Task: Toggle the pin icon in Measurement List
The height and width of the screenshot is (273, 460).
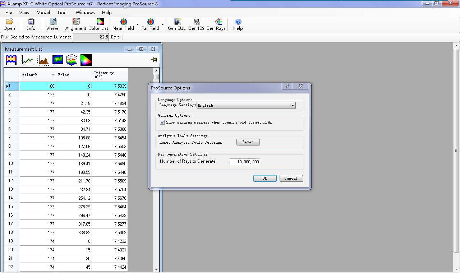Action: coord(154,60)
